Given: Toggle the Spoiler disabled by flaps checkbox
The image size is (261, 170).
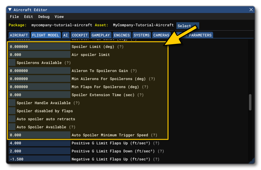Looking at the screenshot, I should [x=12, y=111].
